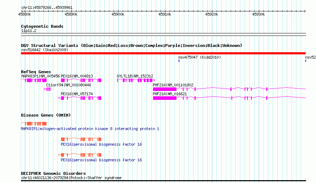This screenshot has height=183, width=316.
Task: Click the 45930k ruler label
Action: [258, 14]
